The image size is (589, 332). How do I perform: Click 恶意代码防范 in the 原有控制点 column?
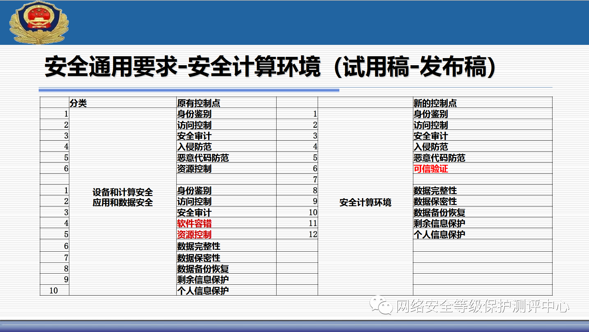pos(203,158)
